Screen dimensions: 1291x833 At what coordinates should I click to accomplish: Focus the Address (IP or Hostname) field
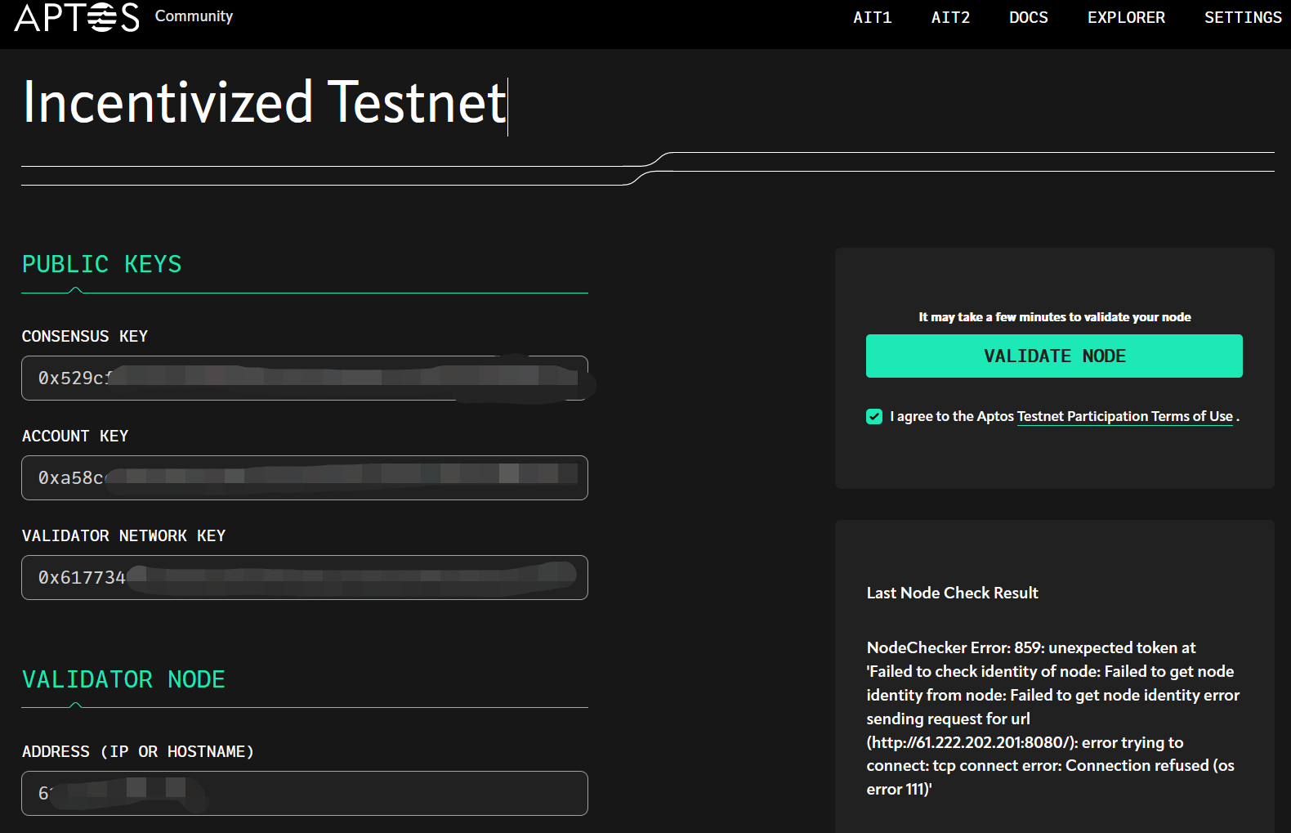pyautogui.click(x=305, y=793)
